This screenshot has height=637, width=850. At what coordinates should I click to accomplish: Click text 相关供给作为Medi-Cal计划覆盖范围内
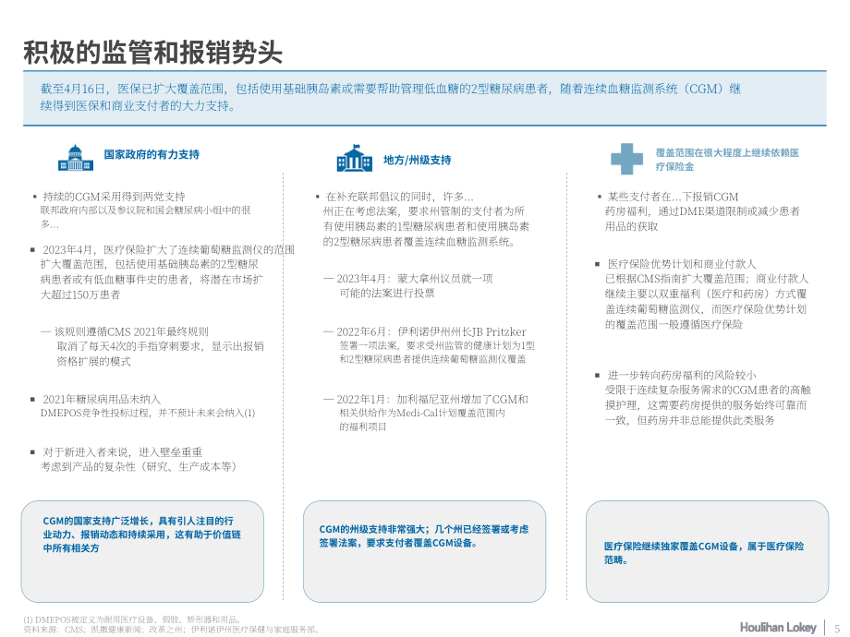[x=422, y=413]
